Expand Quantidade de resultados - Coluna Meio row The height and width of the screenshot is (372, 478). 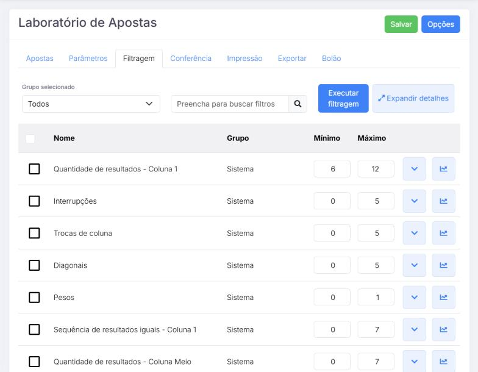(415, 362)
